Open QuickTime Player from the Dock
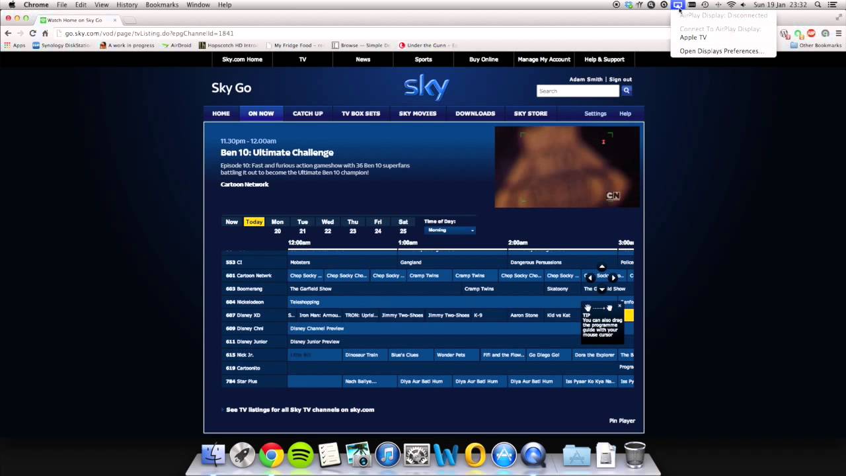846x476 pixels. 533,455
